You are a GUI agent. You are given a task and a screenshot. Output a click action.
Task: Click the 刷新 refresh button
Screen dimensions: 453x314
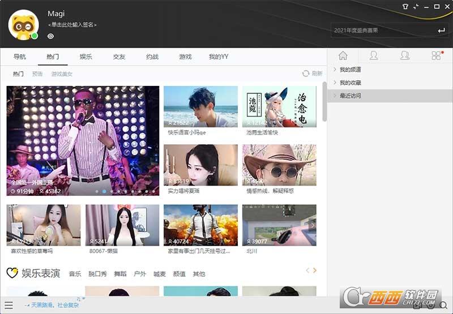pos(313,74)
